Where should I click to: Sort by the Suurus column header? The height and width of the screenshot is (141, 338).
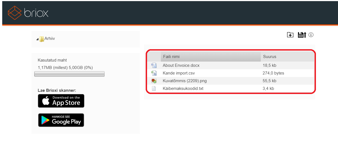pyautogui.click(x=287, y=57)
